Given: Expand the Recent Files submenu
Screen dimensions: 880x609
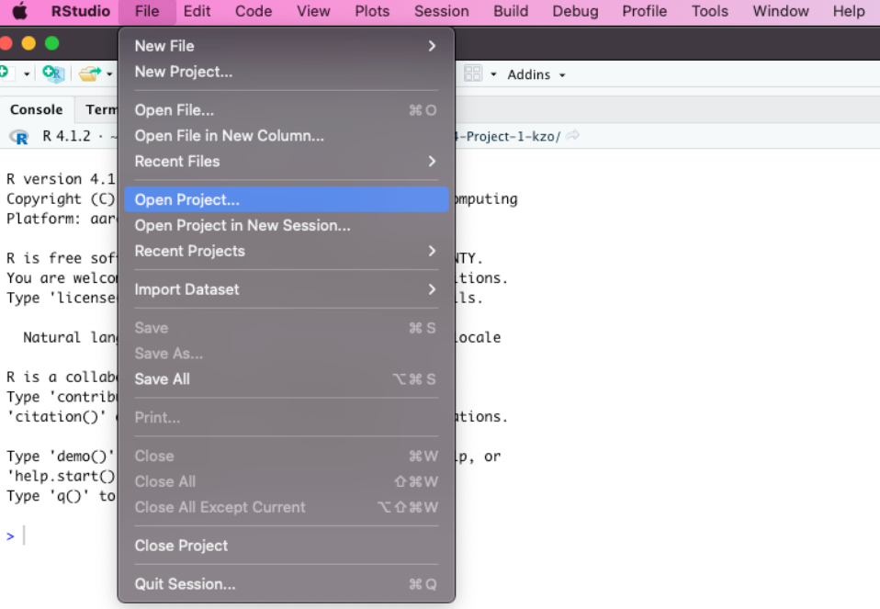Looking at the screenshot, I should [287, 162].
